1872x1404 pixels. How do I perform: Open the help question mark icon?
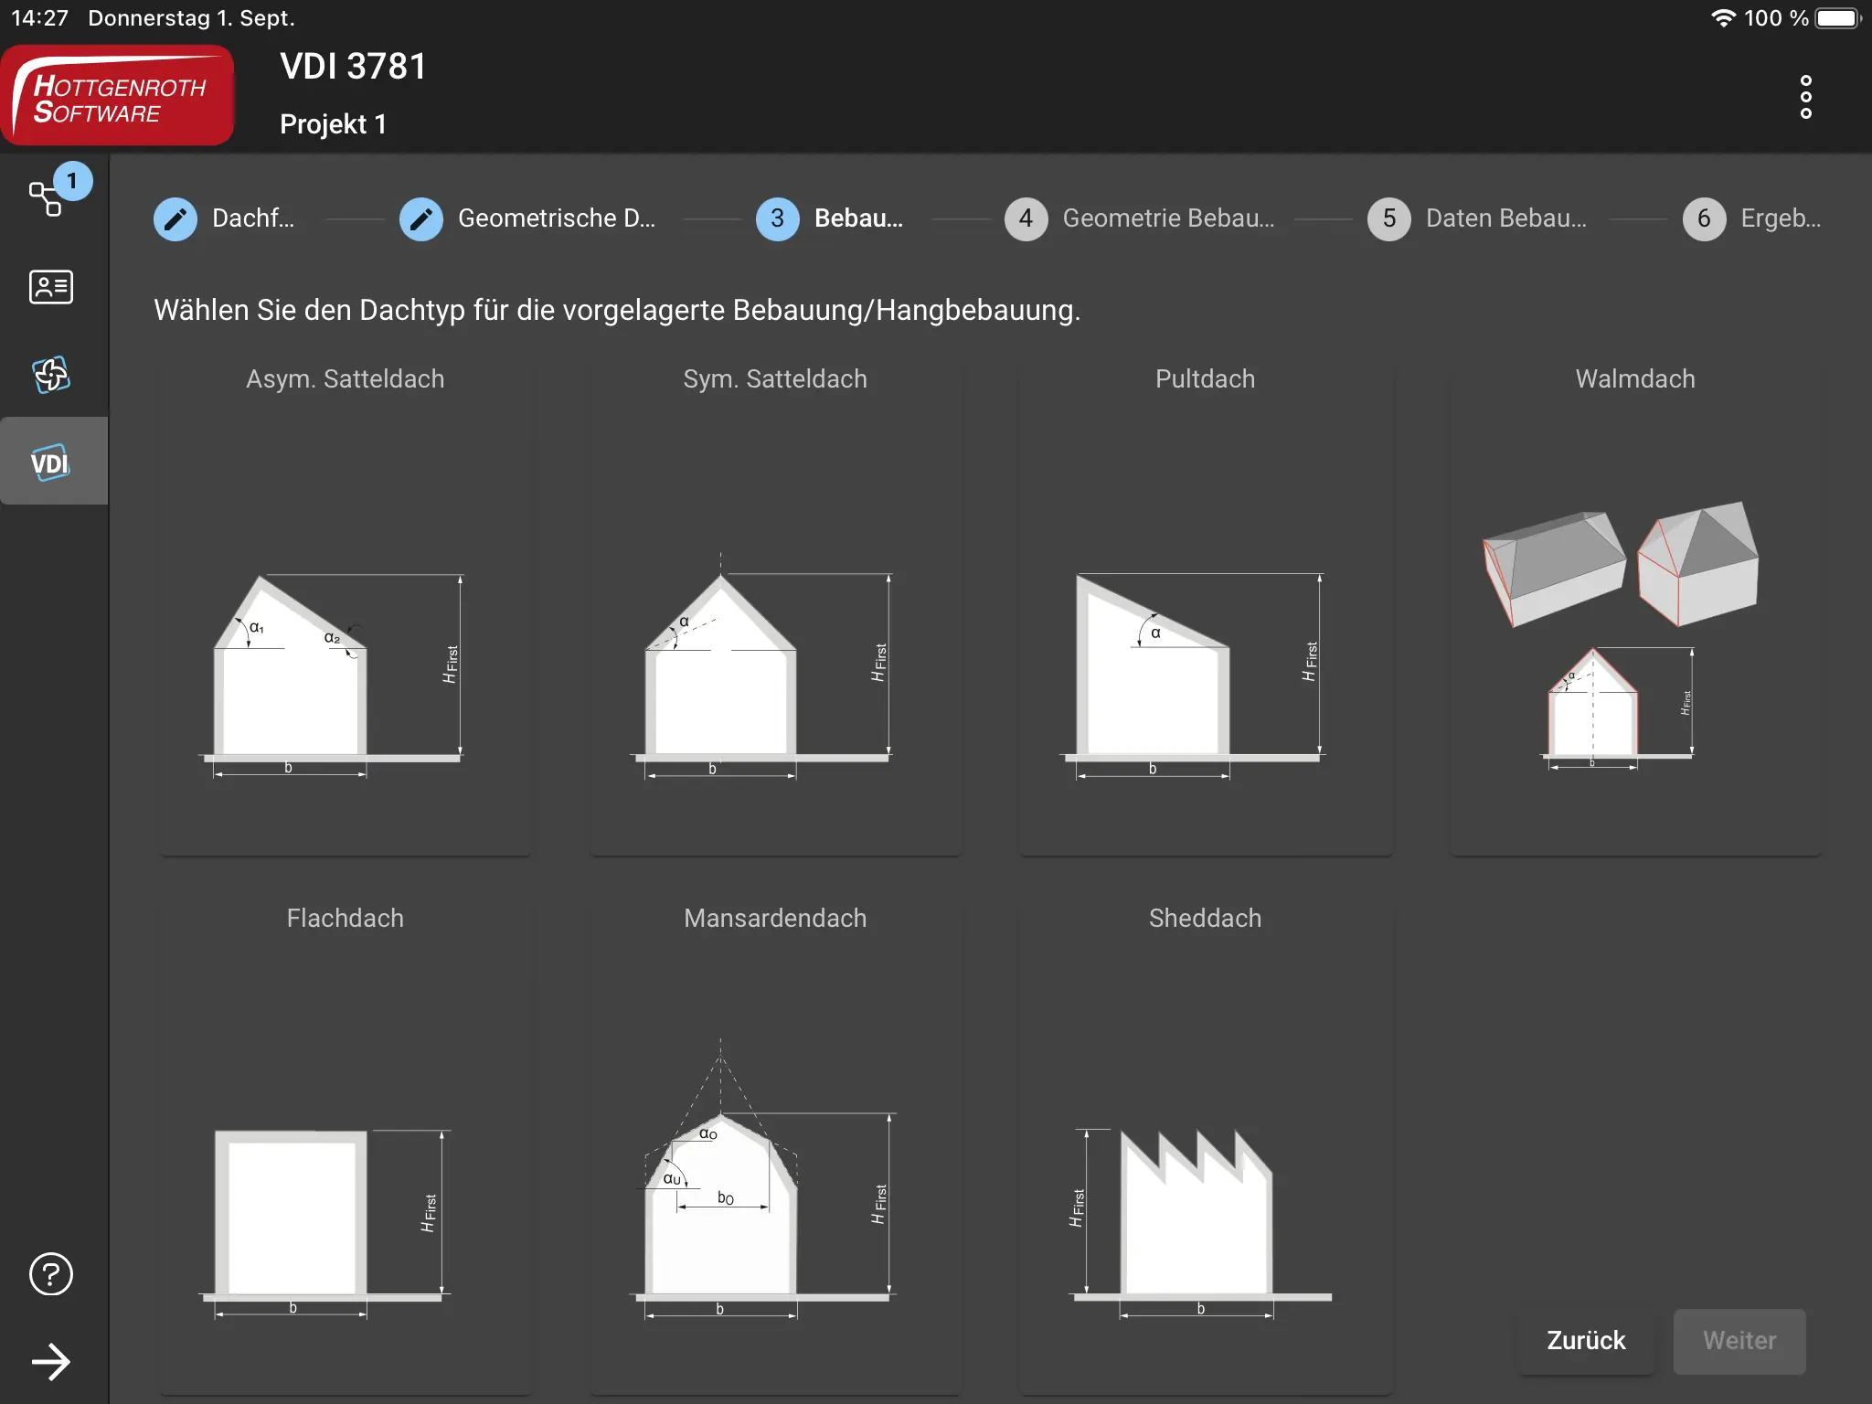click(51, 1274)
